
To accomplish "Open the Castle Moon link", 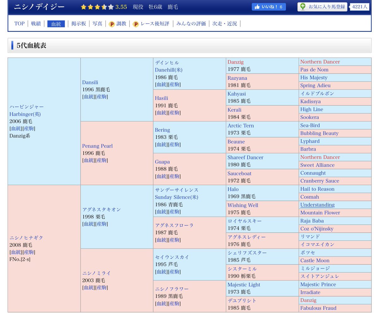I will click(315, 260).
